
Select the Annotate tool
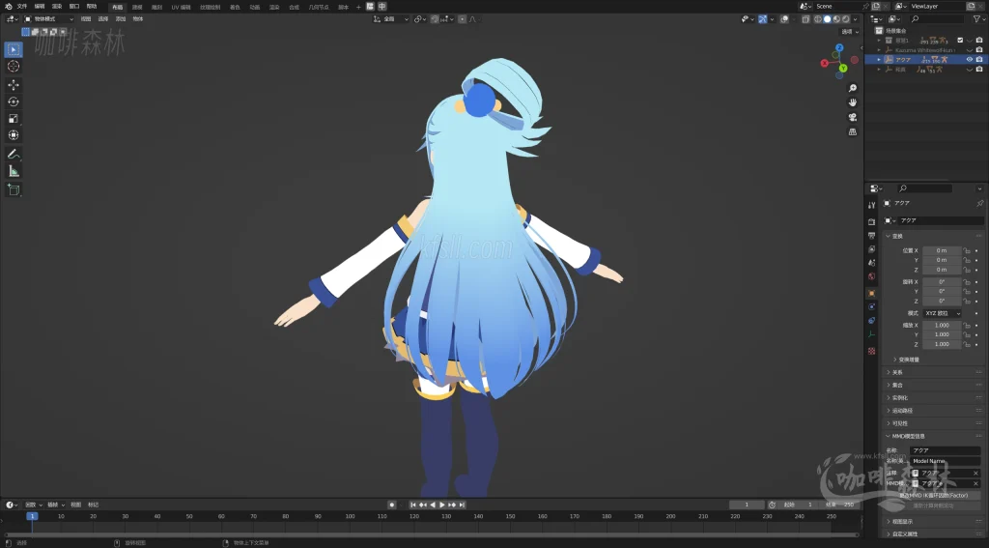14,154
